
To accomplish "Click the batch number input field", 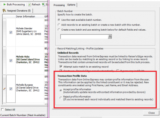I will click(84, 37).
